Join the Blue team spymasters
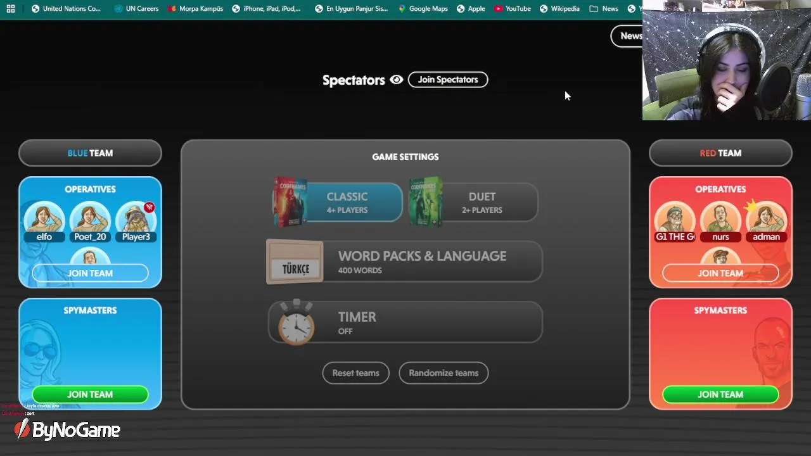The image size is (811, 456). [x=90, y=395]
